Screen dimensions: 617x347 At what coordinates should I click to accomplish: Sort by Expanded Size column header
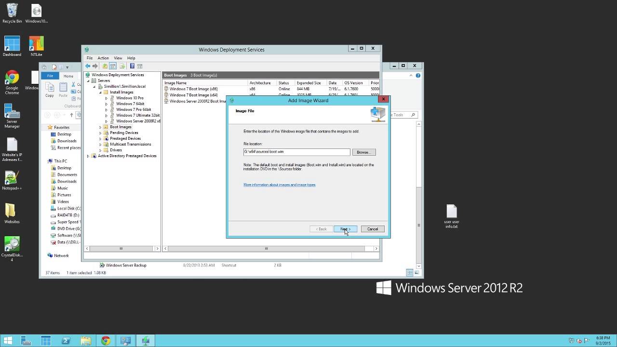coord(311,83)
